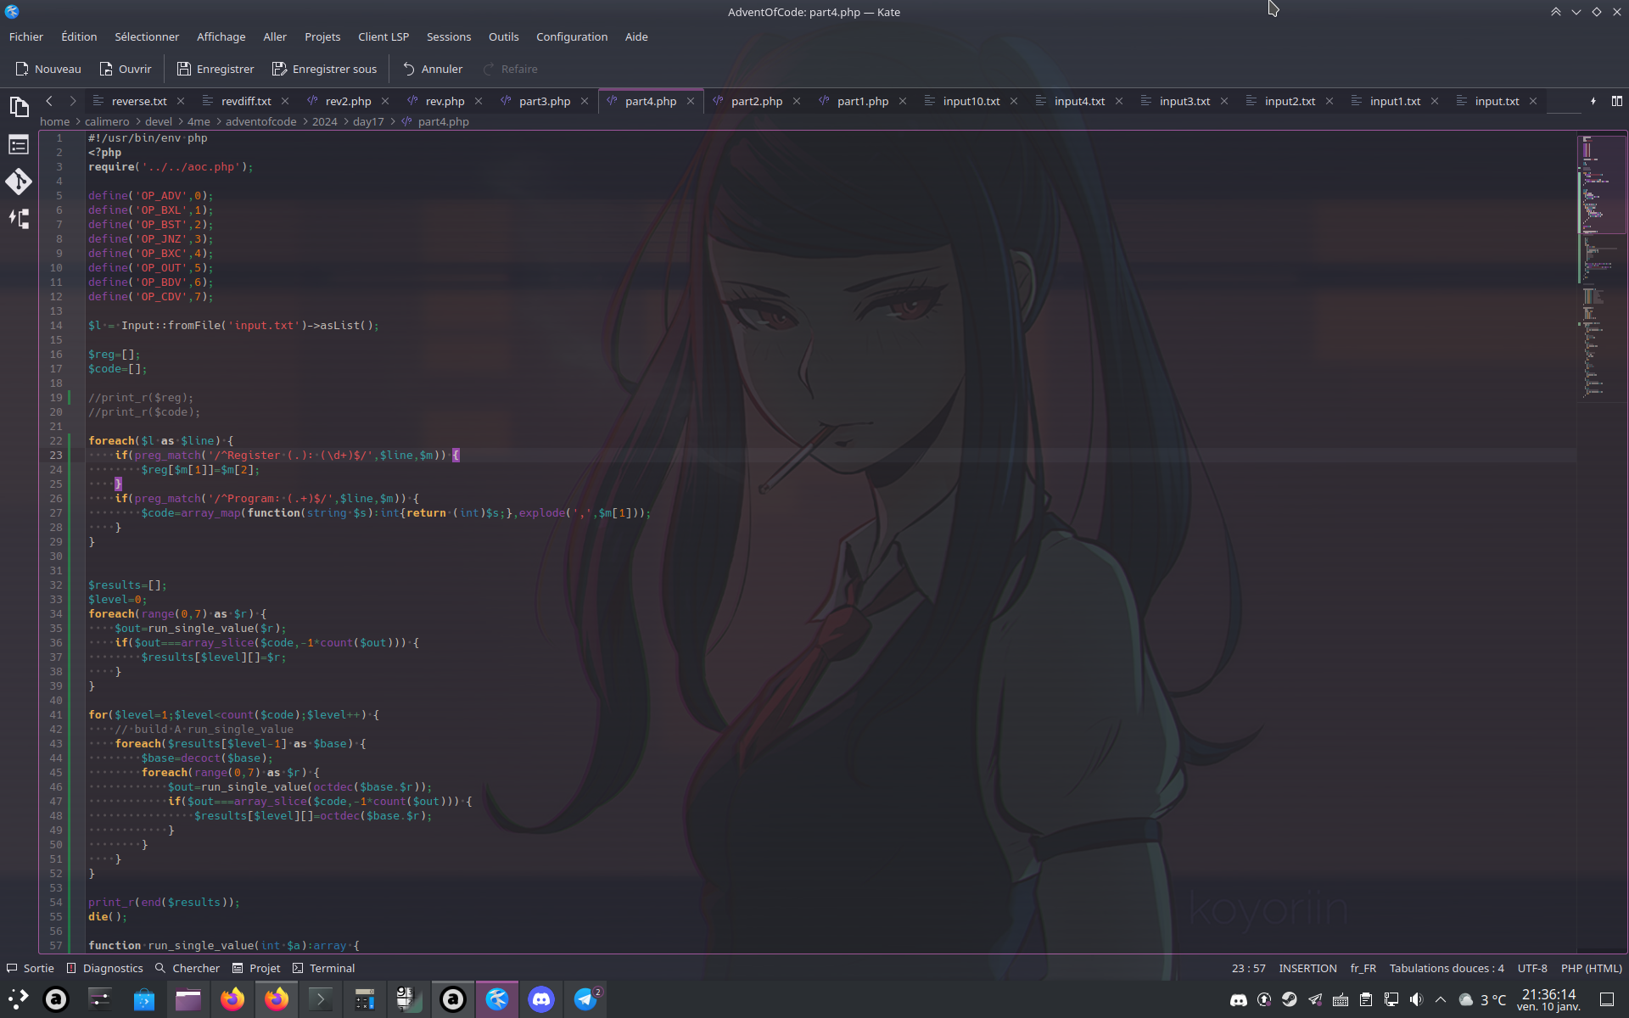Click 'day17' in breadcrumb path
The image size is (1629, 1018).
(x=368, y=121)
